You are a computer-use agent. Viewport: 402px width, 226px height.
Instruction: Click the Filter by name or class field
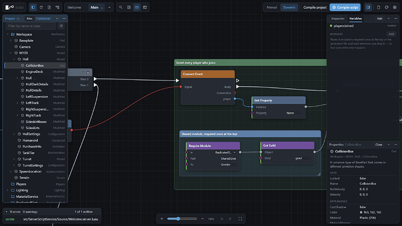[x=30, y=26]
